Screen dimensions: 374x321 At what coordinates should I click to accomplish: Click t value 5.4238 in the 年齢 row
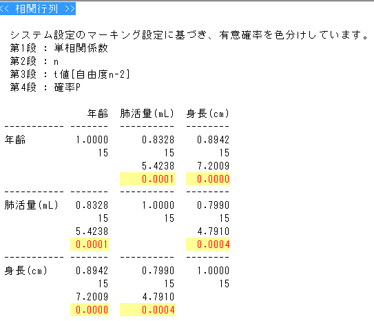(158, 166)
